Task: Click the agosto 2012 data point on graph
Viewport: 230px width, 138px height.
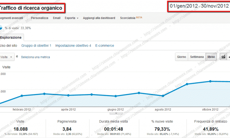Action: 163,96
